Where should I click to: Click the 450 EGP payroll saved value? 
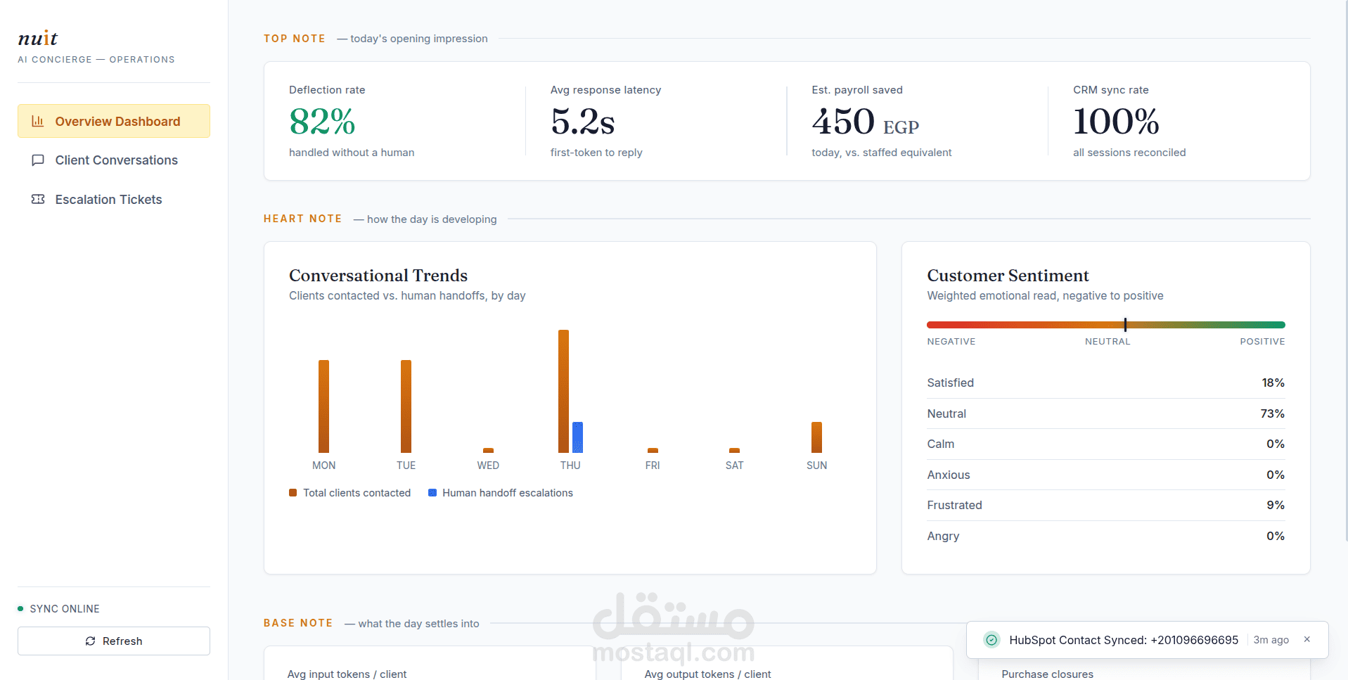tap(866, 122)
